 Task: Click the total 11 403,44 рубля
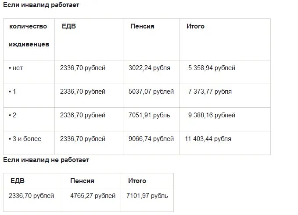208,139
